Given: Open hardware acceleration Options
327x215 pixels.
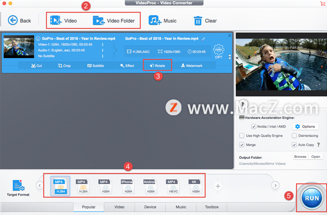Looking at the screenshot, I should point(305,126).
